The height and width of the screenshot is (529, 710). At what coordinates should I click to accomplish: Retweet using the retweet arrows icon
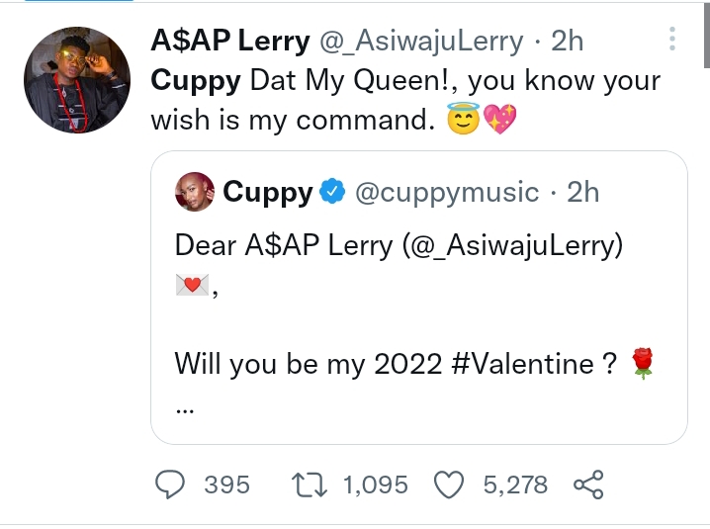click(310, 485)
